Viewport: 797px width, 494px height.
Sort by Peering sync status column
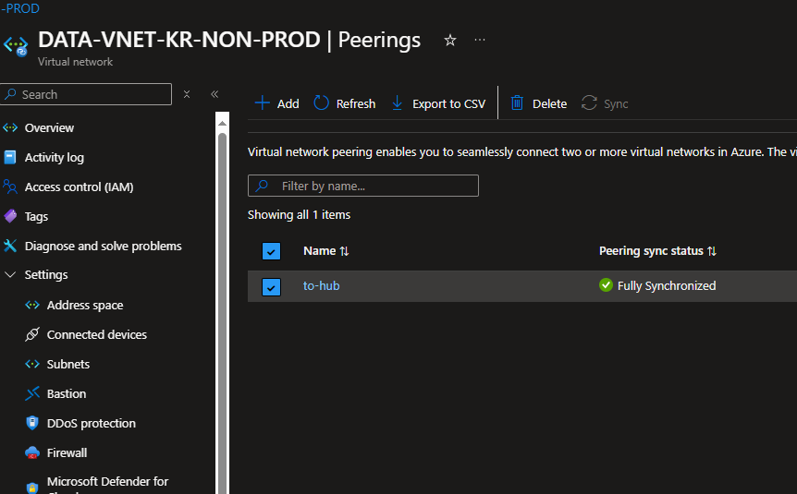point(657,251)
